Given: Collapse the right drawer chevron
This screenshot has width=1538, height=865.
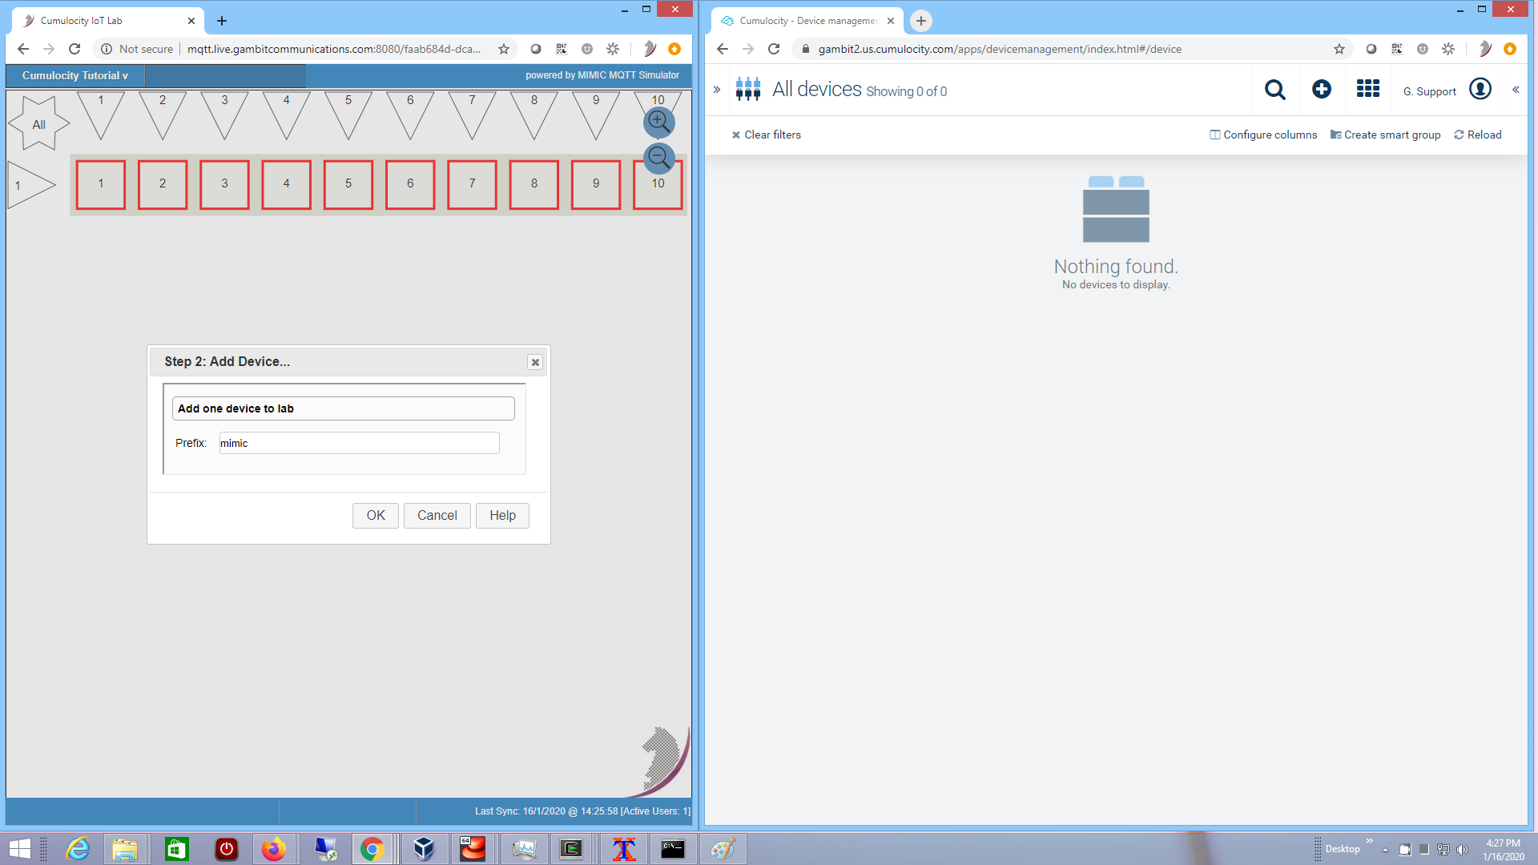Looking at the screenshot, I should point(1516,90).
